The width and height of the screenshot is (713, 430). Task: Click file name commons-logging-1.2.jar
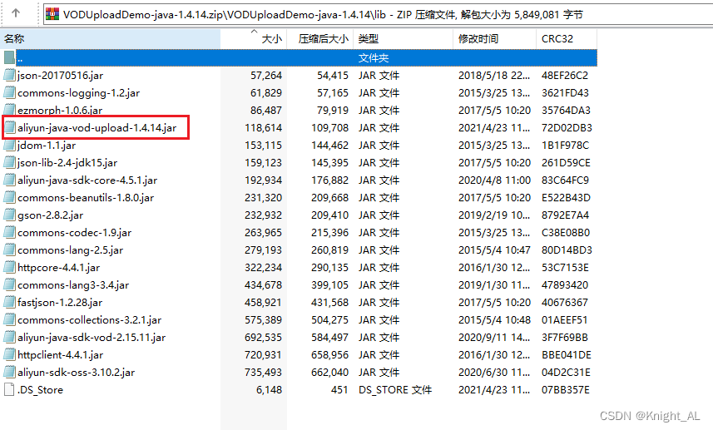(x=78, y=93)
